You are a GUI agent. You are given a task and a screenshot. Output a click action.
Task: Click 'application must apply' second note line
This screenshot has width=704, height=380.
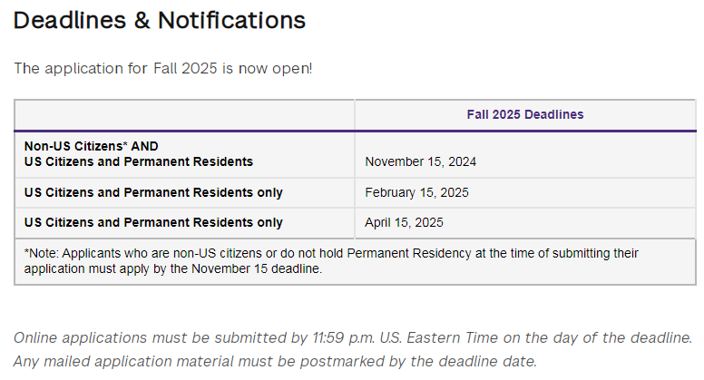tap(86, 268)
